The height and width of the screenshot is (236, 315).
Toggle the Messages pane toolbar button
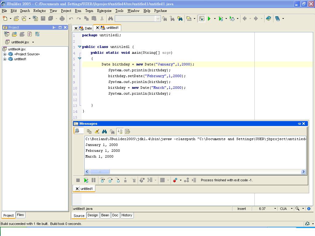(x=202, y=18)
